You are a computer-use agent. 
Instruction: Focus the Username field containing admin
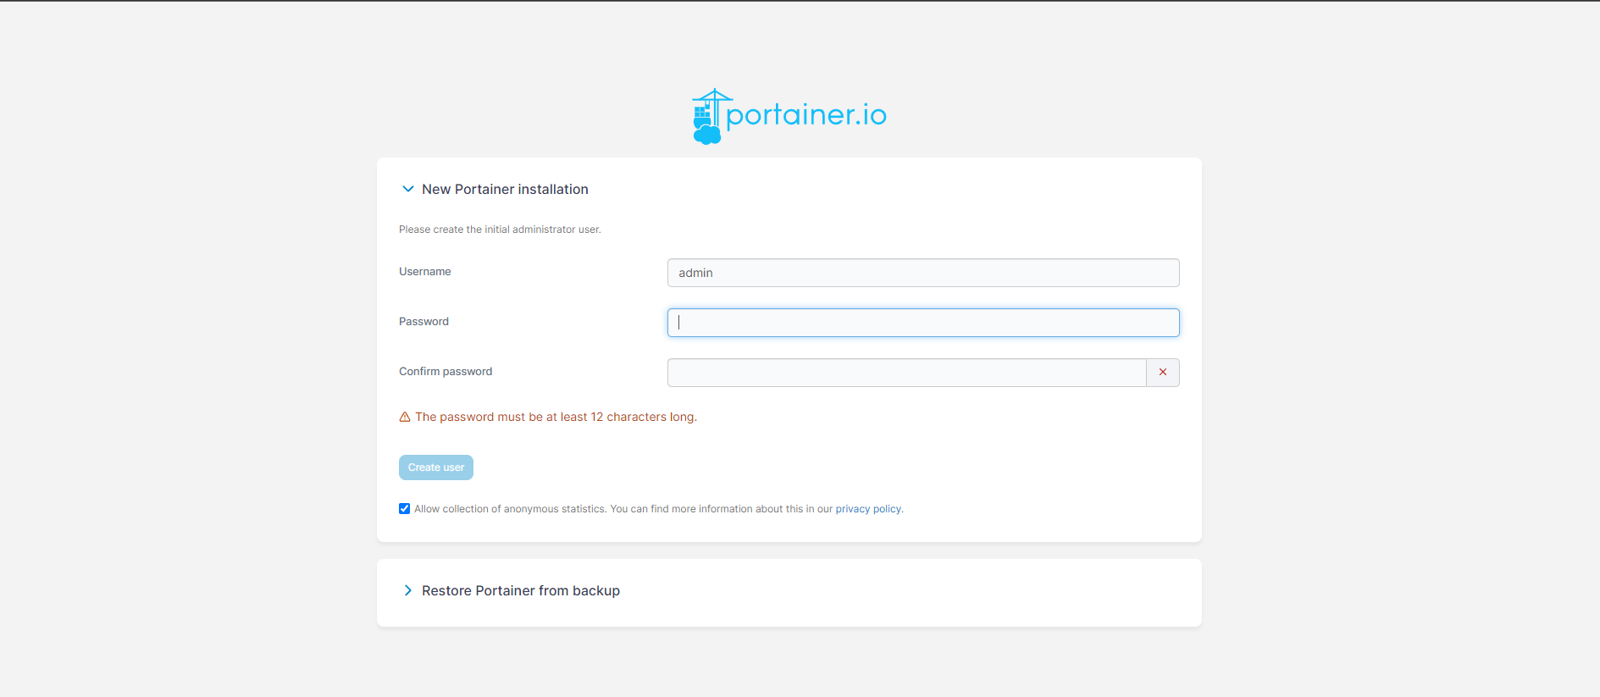click(x=923, y=273)
